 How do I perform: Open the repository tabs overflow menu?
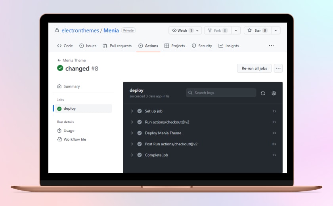(x=271, y=46)
